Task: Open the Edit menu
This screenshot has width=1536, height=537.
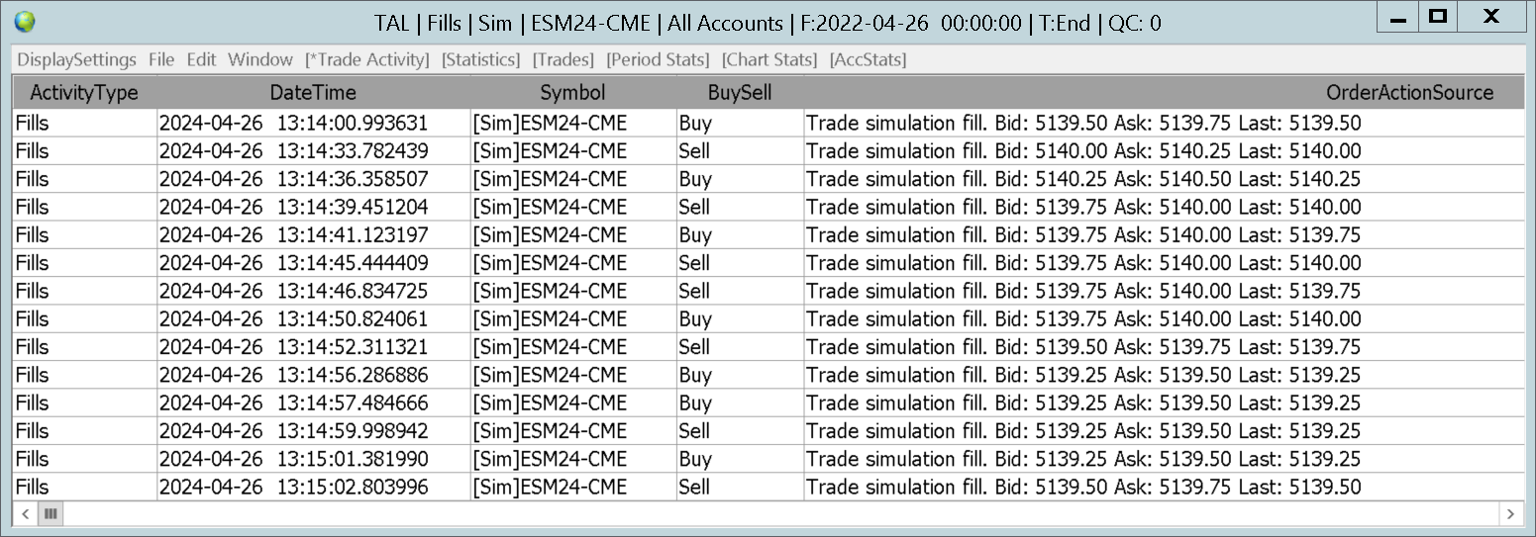Action: [201, 59]
